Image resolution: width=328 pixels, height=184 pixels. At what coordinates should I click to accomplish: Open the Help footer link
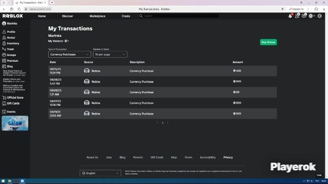pyautogui.click(x=174, y=157)
